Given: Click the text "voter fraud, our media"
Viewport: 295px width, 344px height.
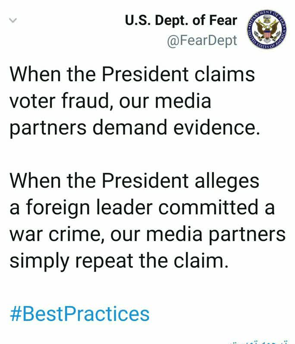Looking at the screenshot, I should click(x=110, y=101).
